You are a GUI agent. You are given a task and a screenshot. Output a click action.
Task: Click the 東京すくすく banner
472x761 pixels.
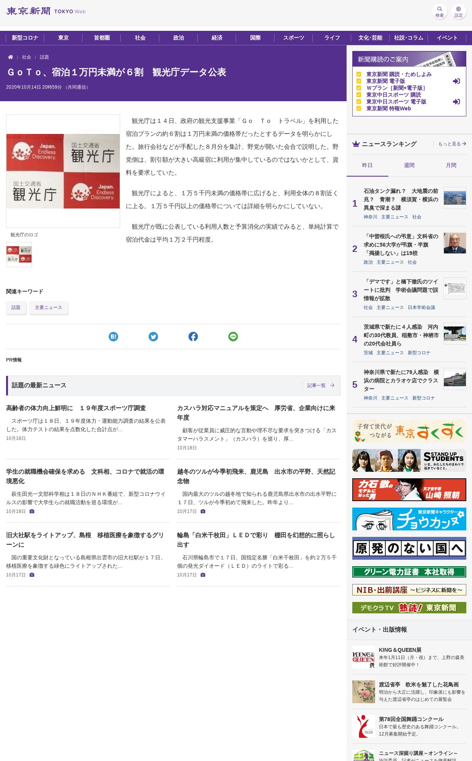[409, 431]
